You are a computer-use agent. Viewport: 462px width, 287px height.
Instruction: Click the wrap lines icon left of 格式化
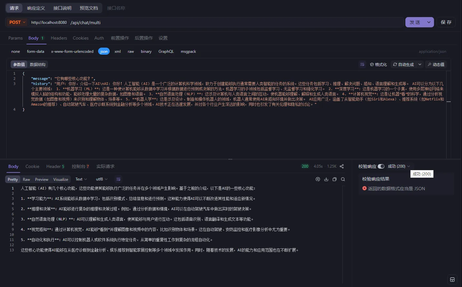coord(362,64)
